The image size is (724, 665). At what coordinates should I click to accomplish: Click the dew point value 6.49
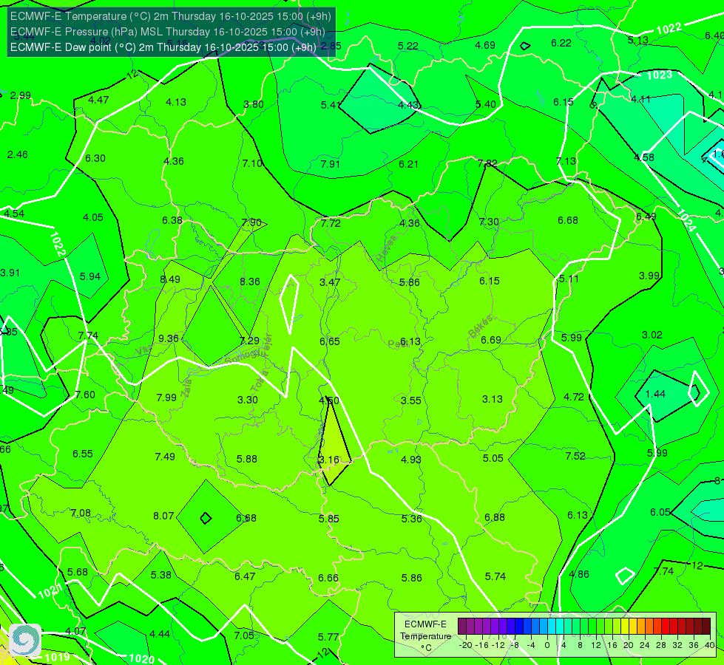pos(646,216)
